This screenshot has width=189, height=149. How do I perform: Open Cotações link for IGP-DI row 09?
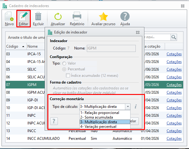[174, 100]
